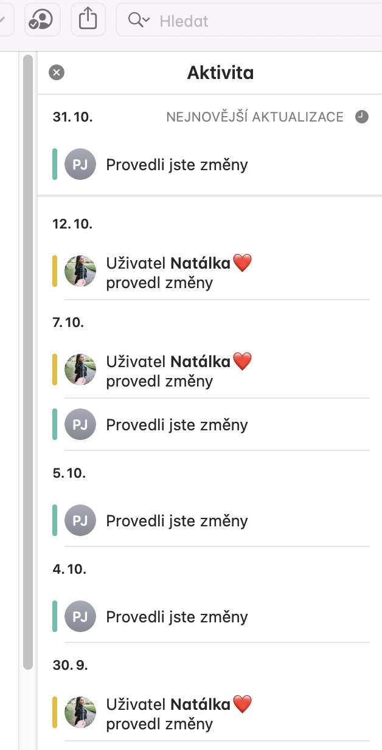Viewport: 382px width, 750px height.
Task: Click the PJ avatar under 5.10.
Action: (80, 521)
